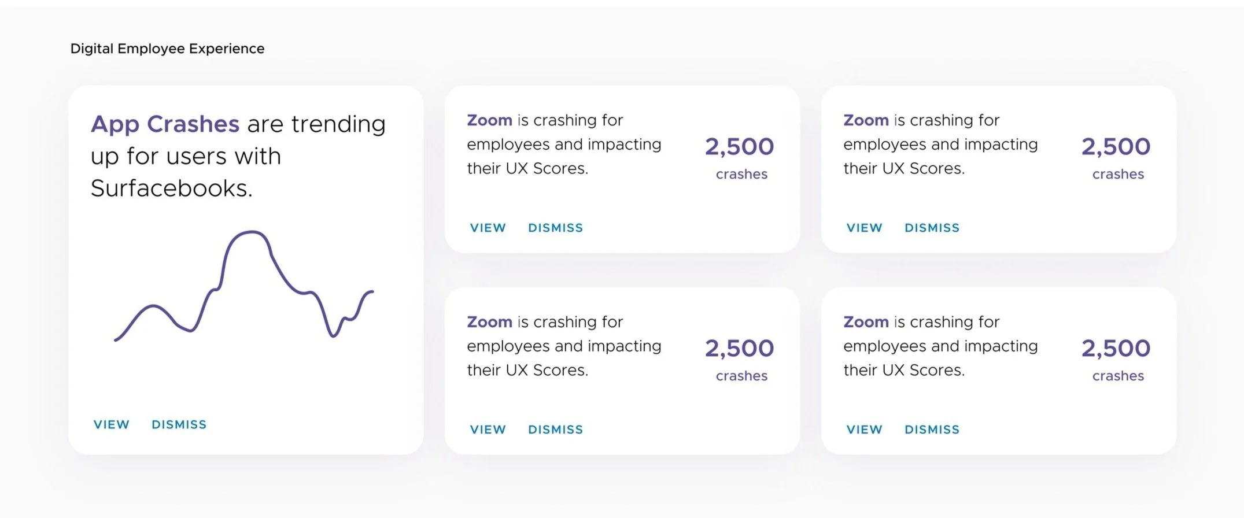The width and height of the screenshot is (1244, 518).
Task: Dismiss the App Crashes Surfacebooks card
Action: pyautogui.click(x=179, y=424)
